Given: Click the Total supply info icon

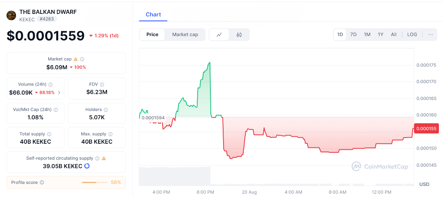Looking at the screenshot, I should coord(49,134).
